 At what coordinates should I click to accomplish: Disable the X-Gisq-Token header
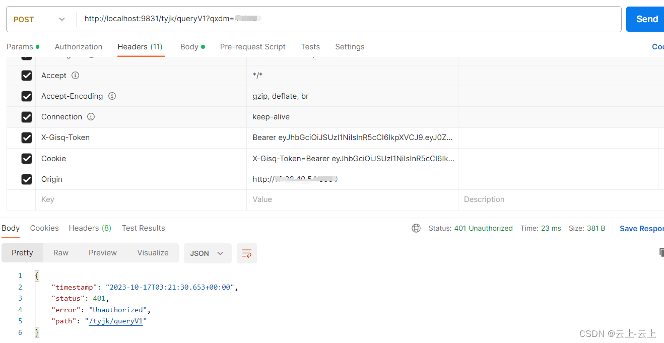coord(27,138)
